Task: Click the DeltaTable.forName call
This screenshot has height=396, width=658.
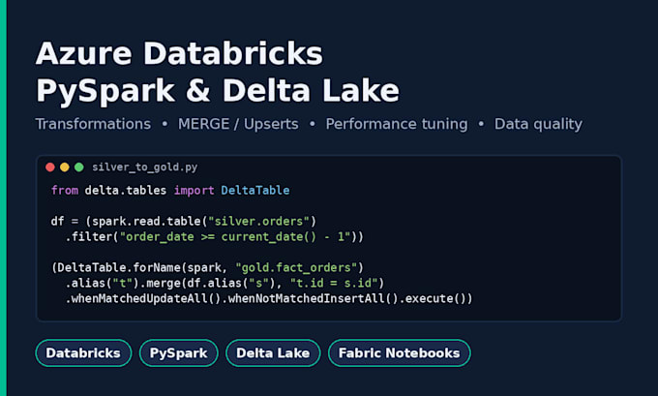Action: pyautogui.click(x=118, y=267)
